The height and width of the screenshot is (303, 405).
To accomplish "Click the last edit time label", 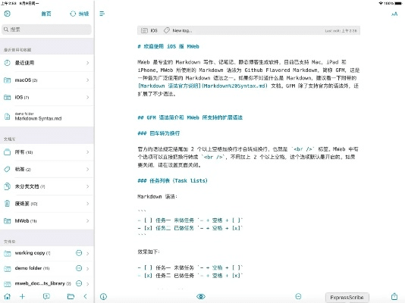I will [x=341, y=31].
